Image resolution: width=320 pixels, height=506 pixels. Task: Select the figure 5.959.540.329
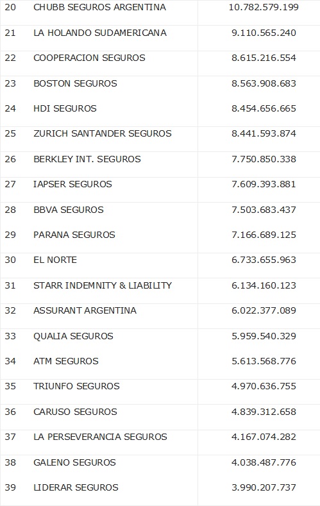[x=264, y=336]
